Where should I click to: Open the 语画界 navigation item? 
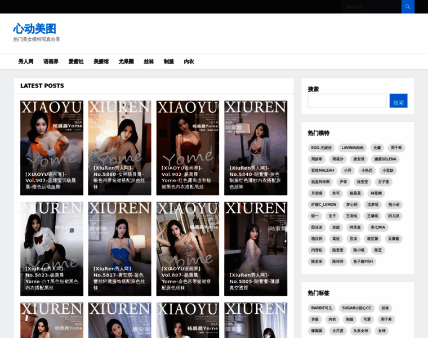(x=51, y=61)
